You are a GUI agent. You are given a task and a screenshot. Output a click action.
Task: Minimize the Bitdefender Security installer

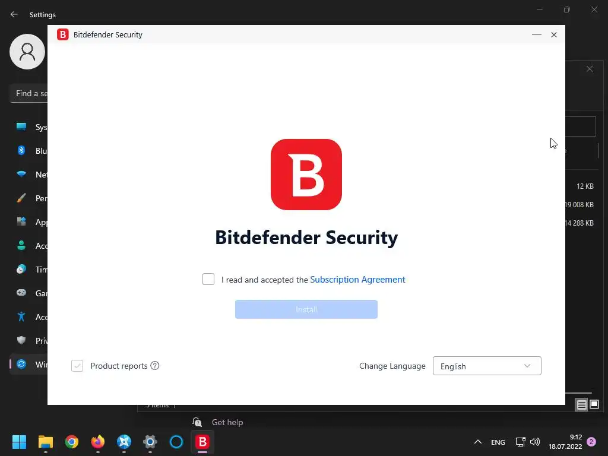point(537,34)
